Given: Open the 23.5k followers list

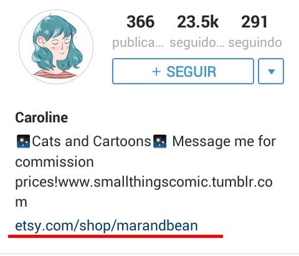Looking at the screenshot, I should 197,22.
